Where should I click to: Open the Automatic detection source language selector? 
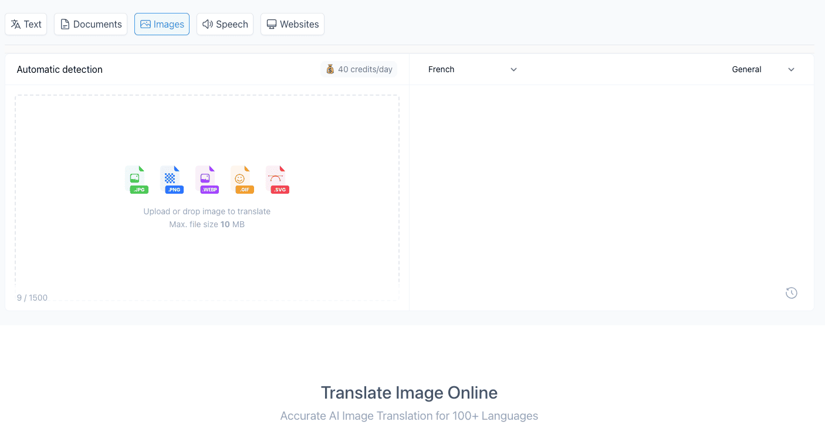pyautogui.click(x=59, y=69)
